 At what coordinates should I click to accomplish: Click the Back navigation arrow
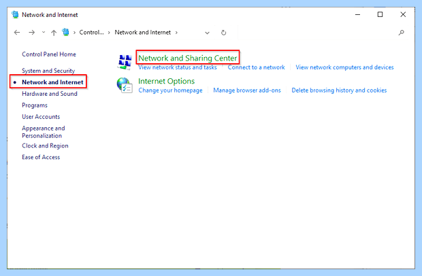point(17,33)
